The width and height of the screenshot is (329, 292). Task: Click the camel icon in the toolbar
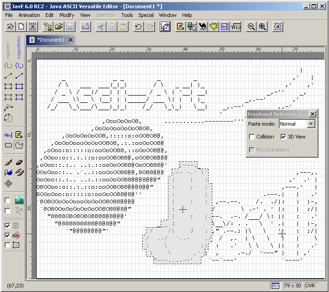click(203, 27)
